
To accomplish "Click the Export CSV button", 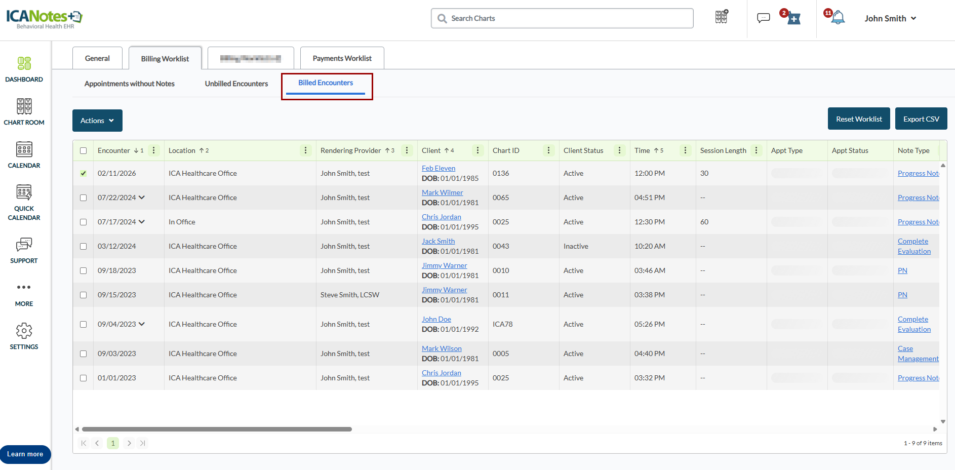I will pos(921,119).
